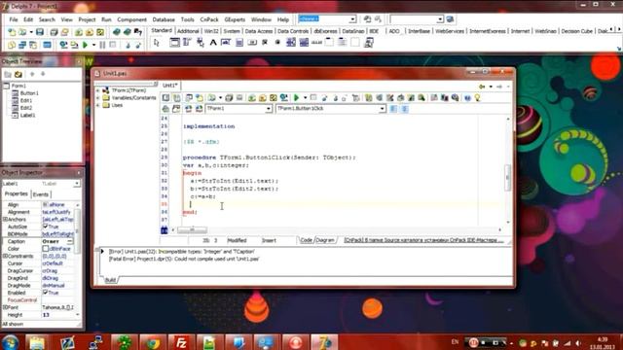
Task: Click the Toggle Form/Unit icon in toolbar
Action: click(33, 45)
